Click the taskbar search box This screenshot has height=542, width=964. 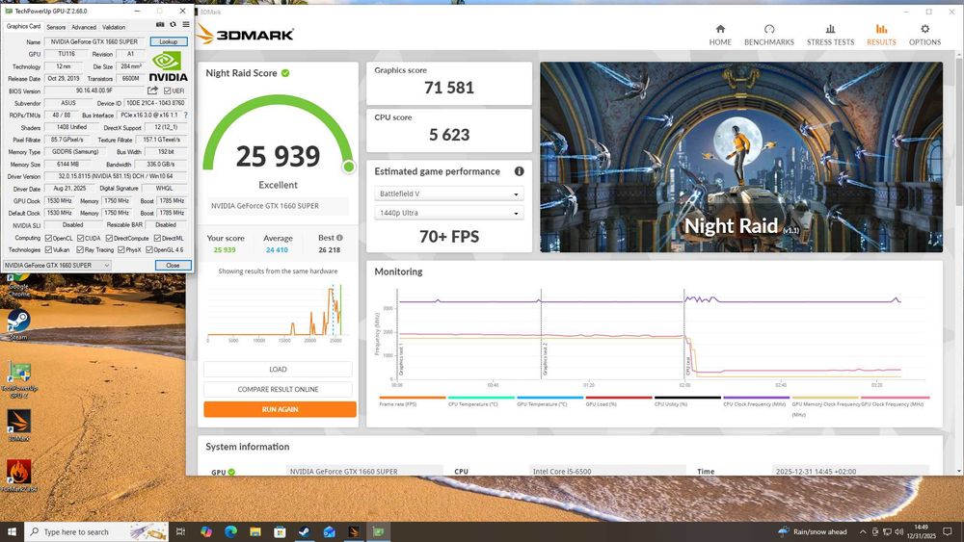pos(95,531)
